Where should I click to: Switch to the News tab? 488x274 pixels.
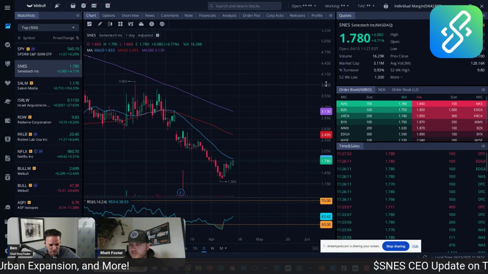coord(150,15)
